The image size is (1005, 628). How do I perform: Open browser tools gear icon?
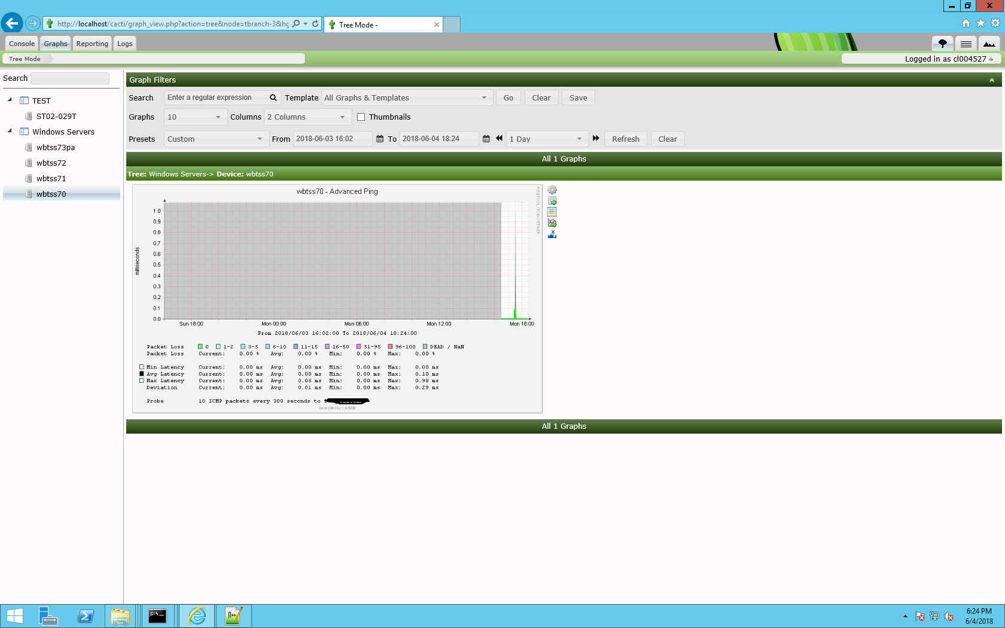pos(995,23)
